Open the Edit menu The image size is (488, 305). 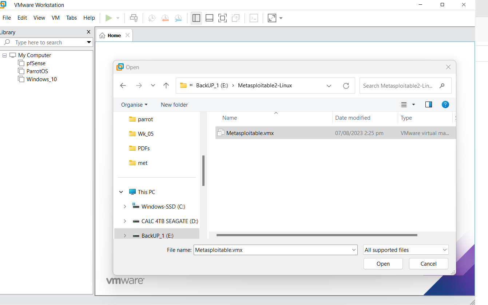click(22, 18)
